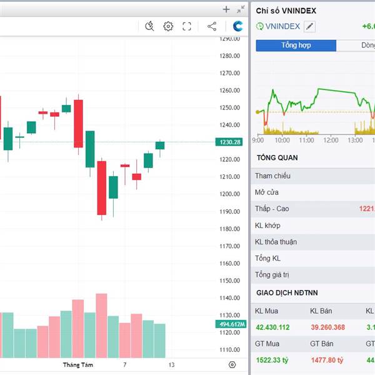Image resolution: width=375 pixels, height=375 pixels.
Task: Click the tallest pink volume bar
Action: [x=101, y=326]
